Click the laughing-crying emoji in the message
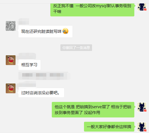Image resolution: width=149 pixels, height=133 pixels. coord(65,31)
